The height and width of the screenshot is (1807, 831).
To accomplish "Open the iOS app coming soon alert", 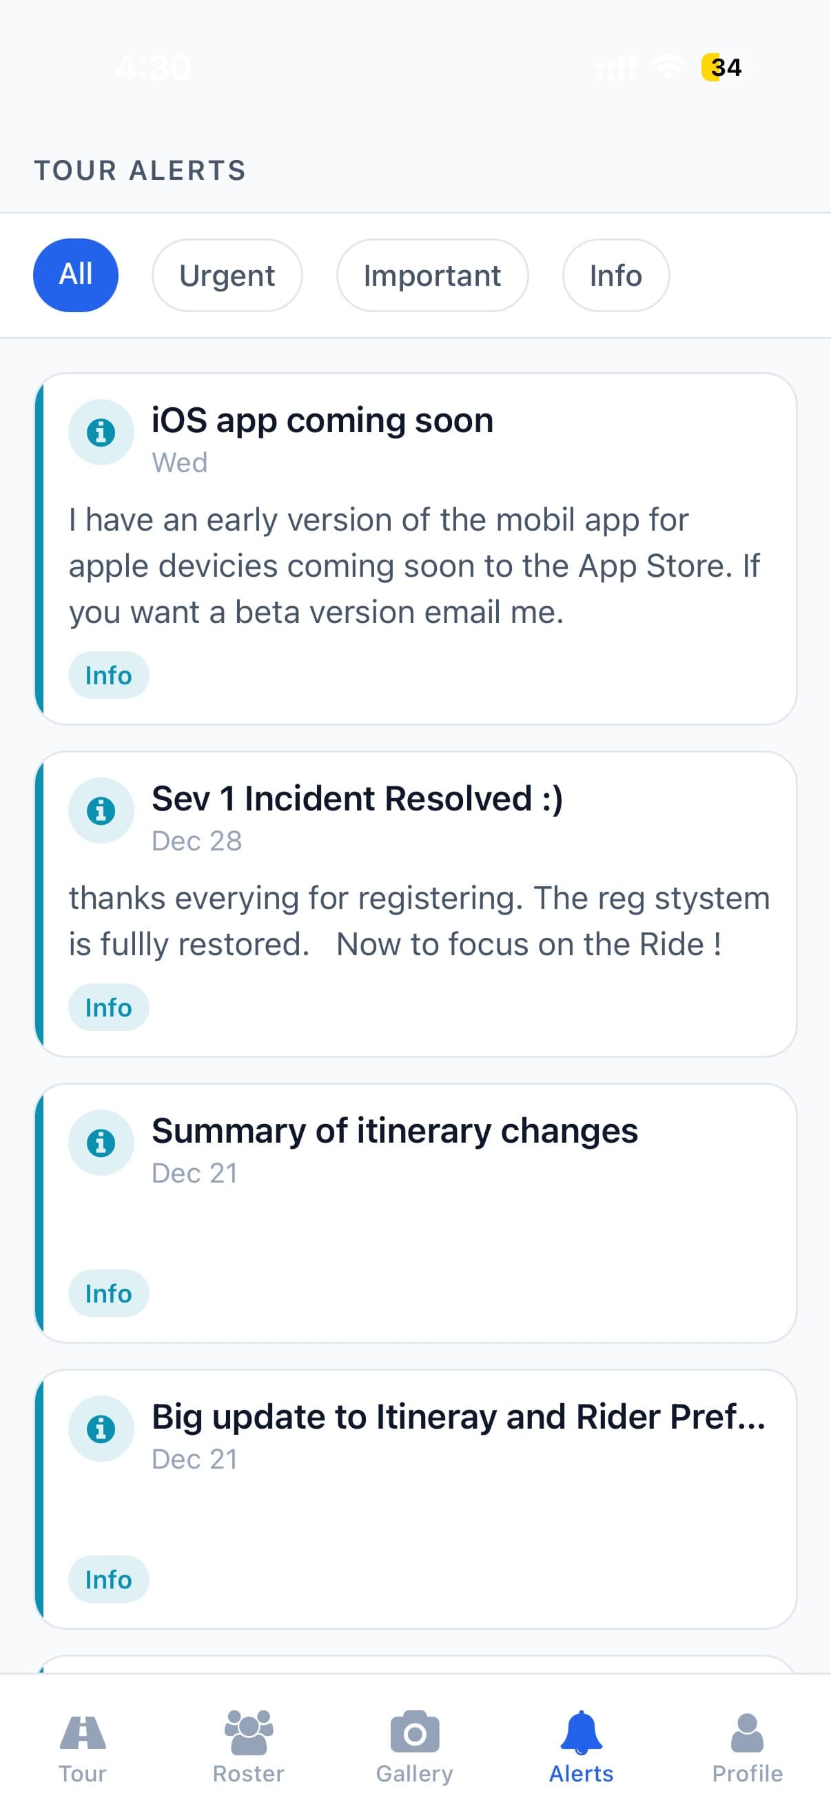I will [322, 421].
